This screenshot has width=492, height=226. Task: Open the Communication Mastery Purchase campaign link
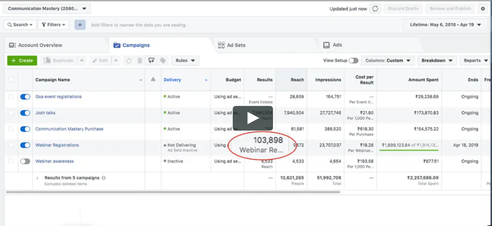coord(69,129)
